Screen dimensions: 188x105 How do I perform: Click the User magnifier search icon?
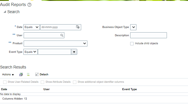(x=62, y=35)
